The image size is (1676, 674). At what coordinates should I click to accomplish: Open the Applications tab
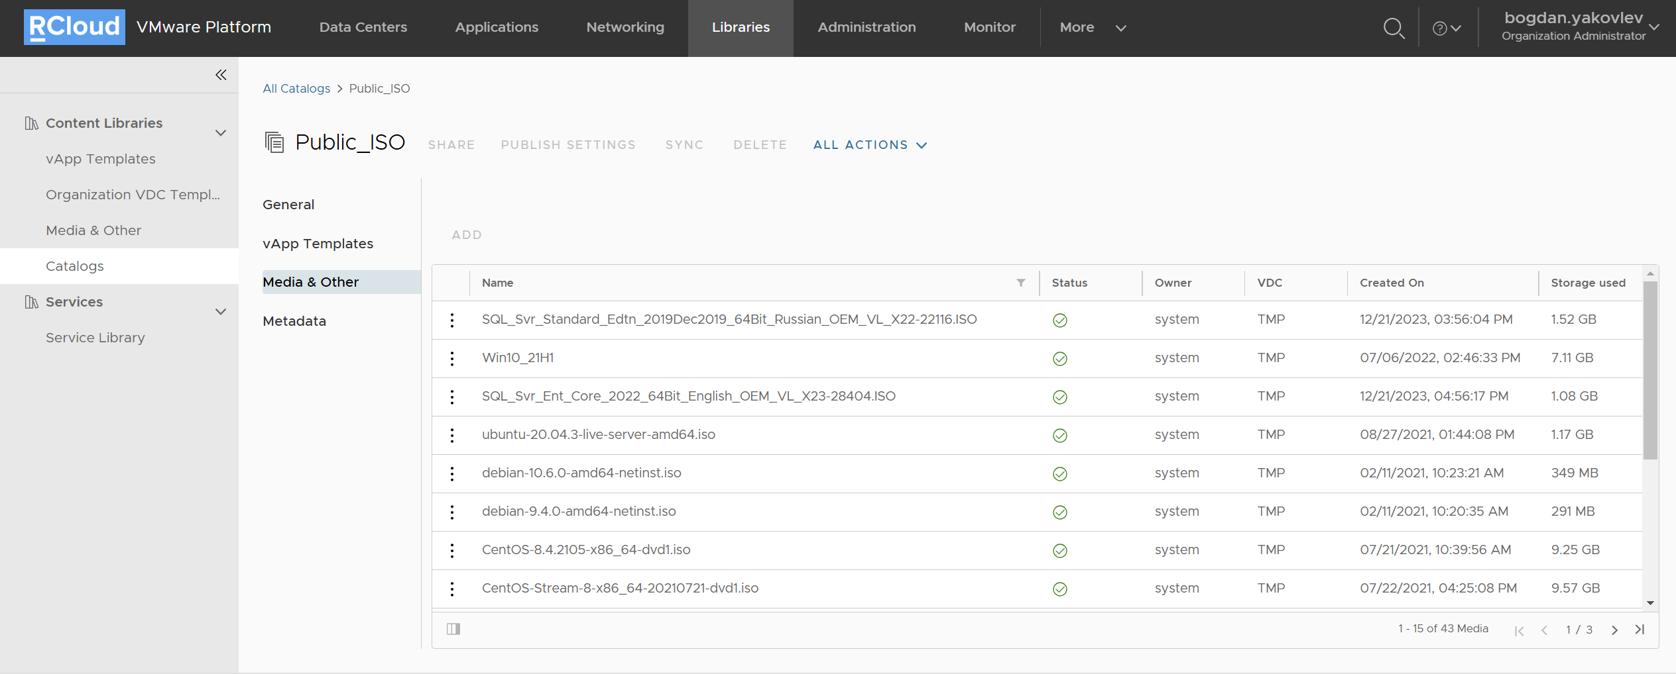click(x=497, y=28)
